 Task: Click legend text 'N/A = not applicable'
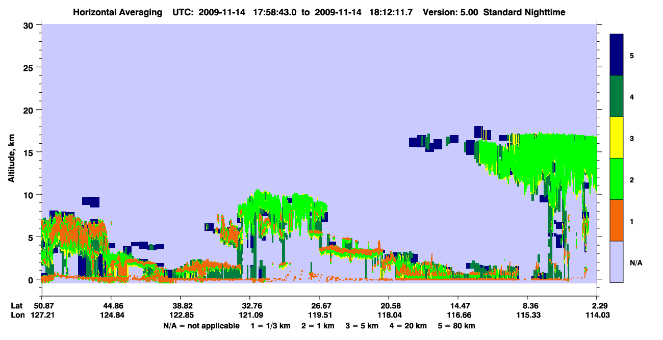coord(201,326)
